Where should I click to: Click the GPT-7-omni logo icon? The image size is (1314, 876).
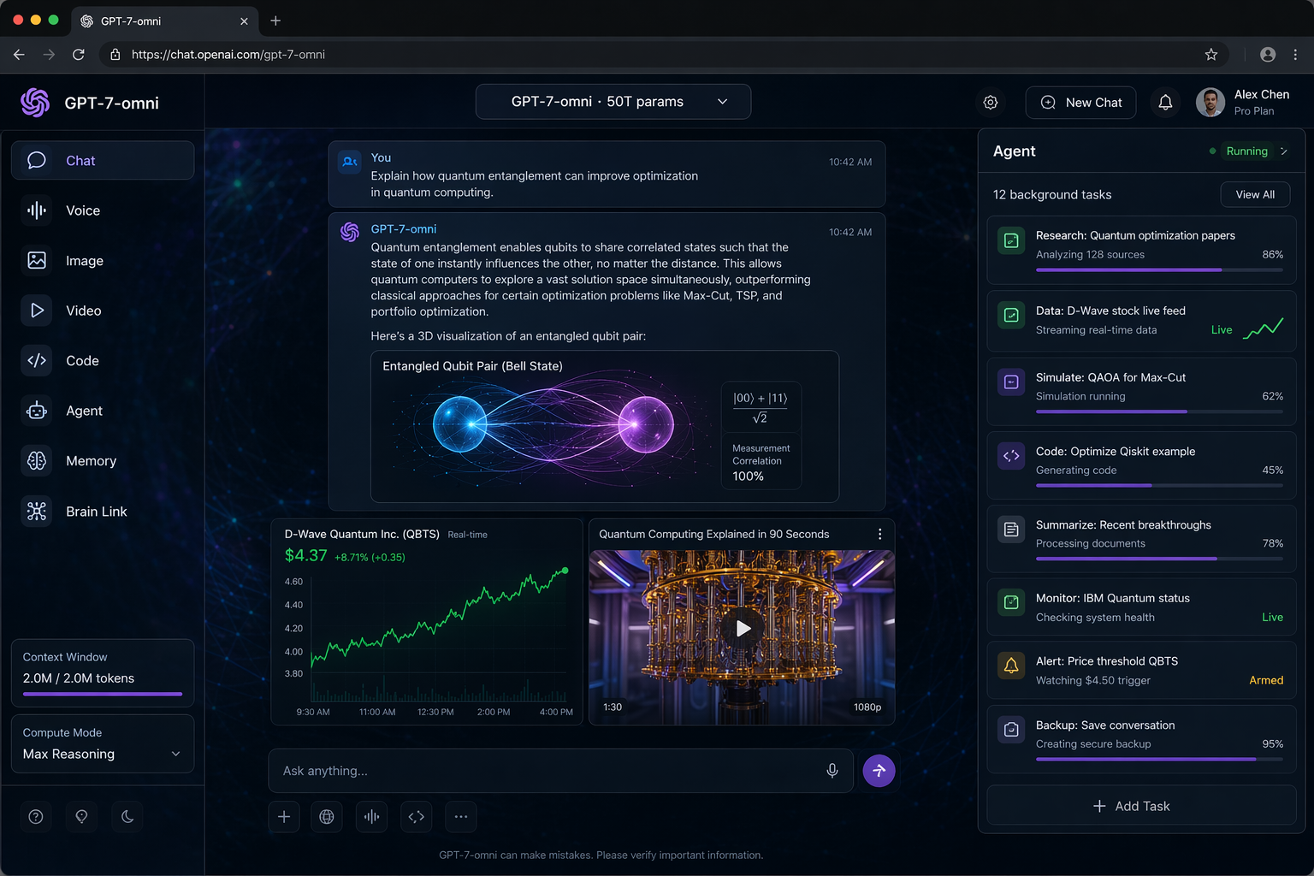[35, 103]
